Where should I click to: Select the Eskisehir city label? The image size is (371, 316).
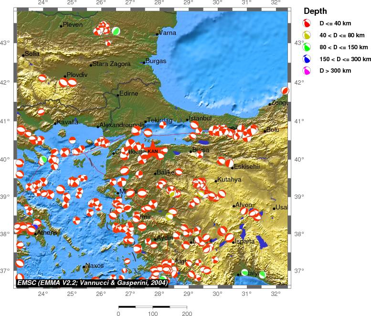(x=247, y=167)
